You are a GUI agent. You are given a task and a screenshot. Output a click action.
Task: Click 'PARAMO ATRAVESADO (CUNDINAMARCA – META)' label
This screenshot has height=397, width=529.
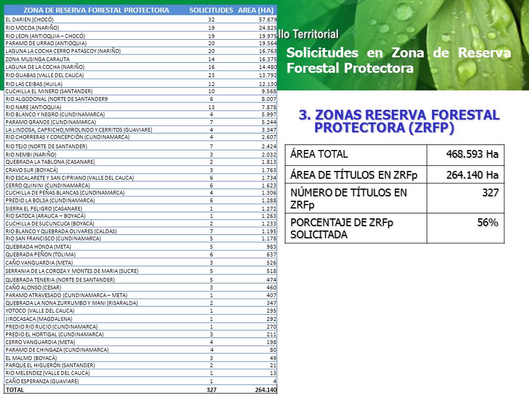66,296
